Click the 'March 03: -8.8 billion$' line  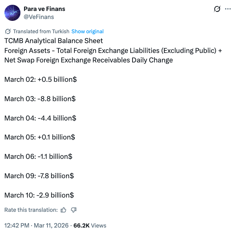40,99
